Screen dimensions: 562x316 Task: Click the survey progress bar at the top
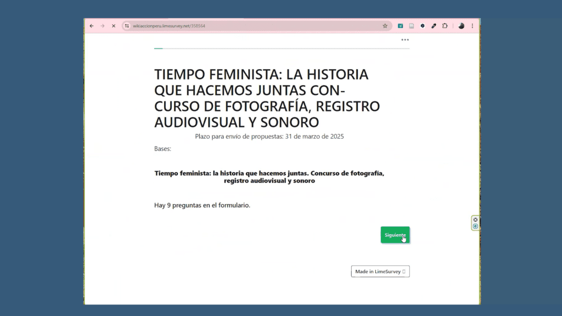[x=282, y=48]
